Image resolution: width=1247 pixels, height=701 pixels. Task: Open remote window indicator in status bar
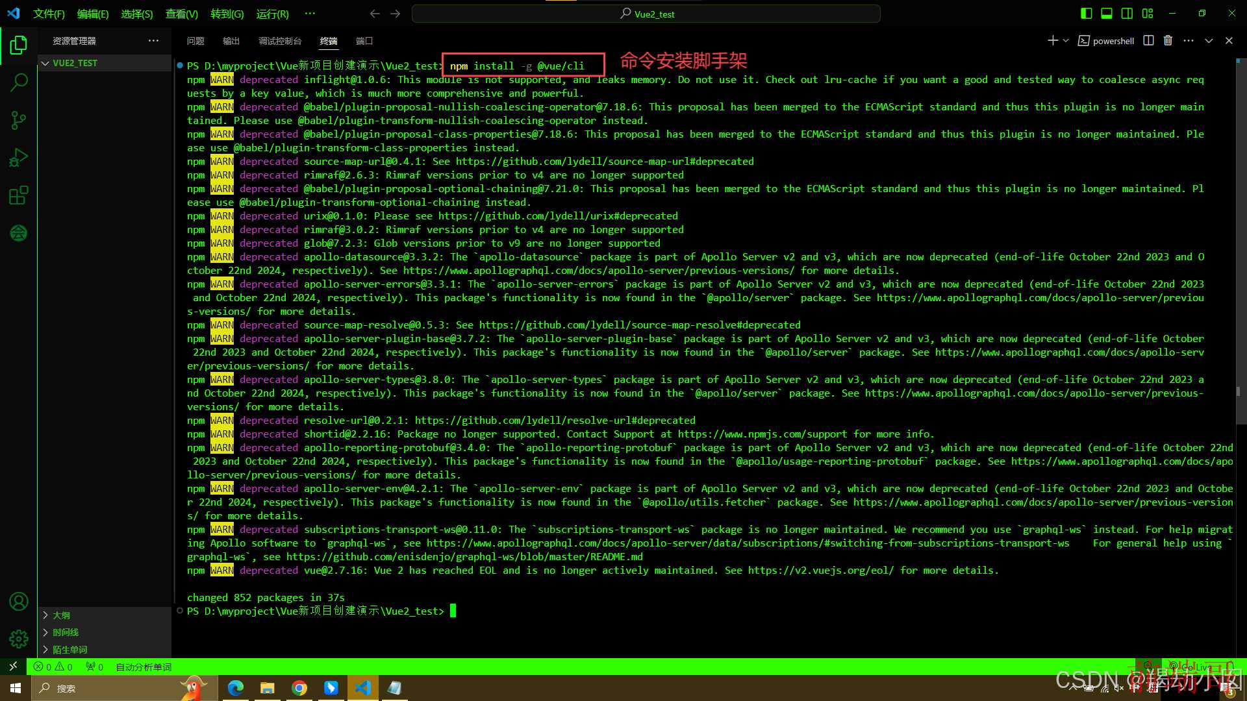coord(13,667)
